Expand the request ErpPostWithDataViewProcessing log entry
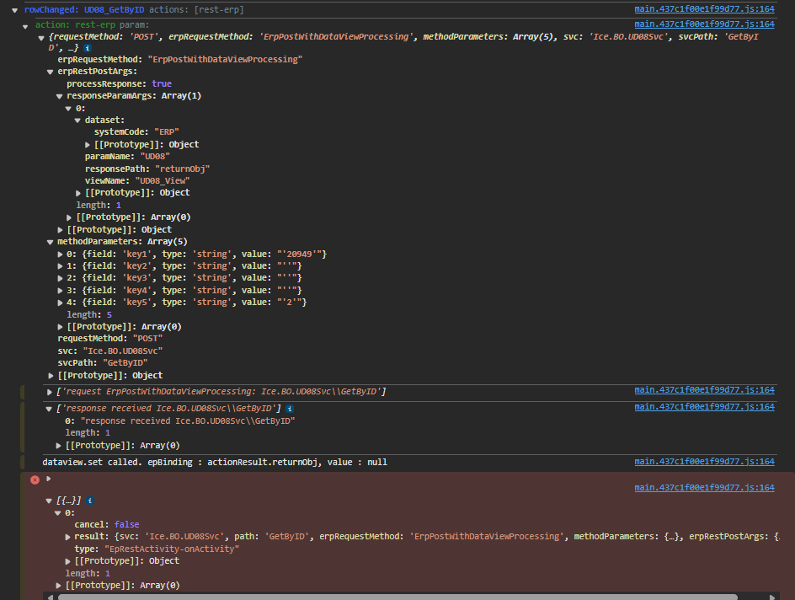This screenshot has height=600, width=795. (49, 392)
